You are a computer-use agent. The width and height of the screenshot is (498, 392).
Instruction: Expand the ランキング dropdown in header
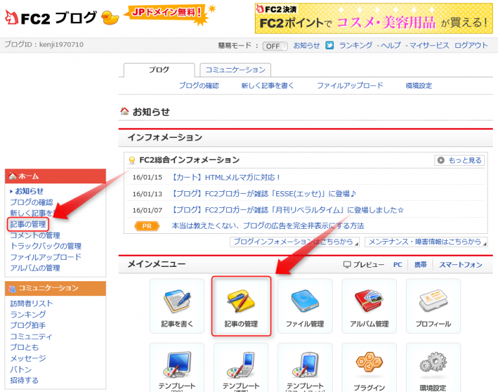tap(355, 45)
